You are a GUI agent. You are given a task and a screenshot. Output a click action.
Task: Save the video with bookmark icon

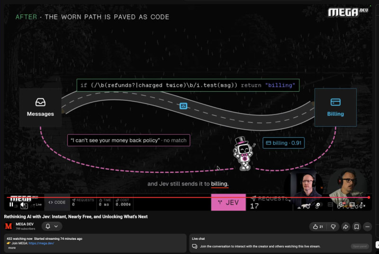[x=357, y=227]
